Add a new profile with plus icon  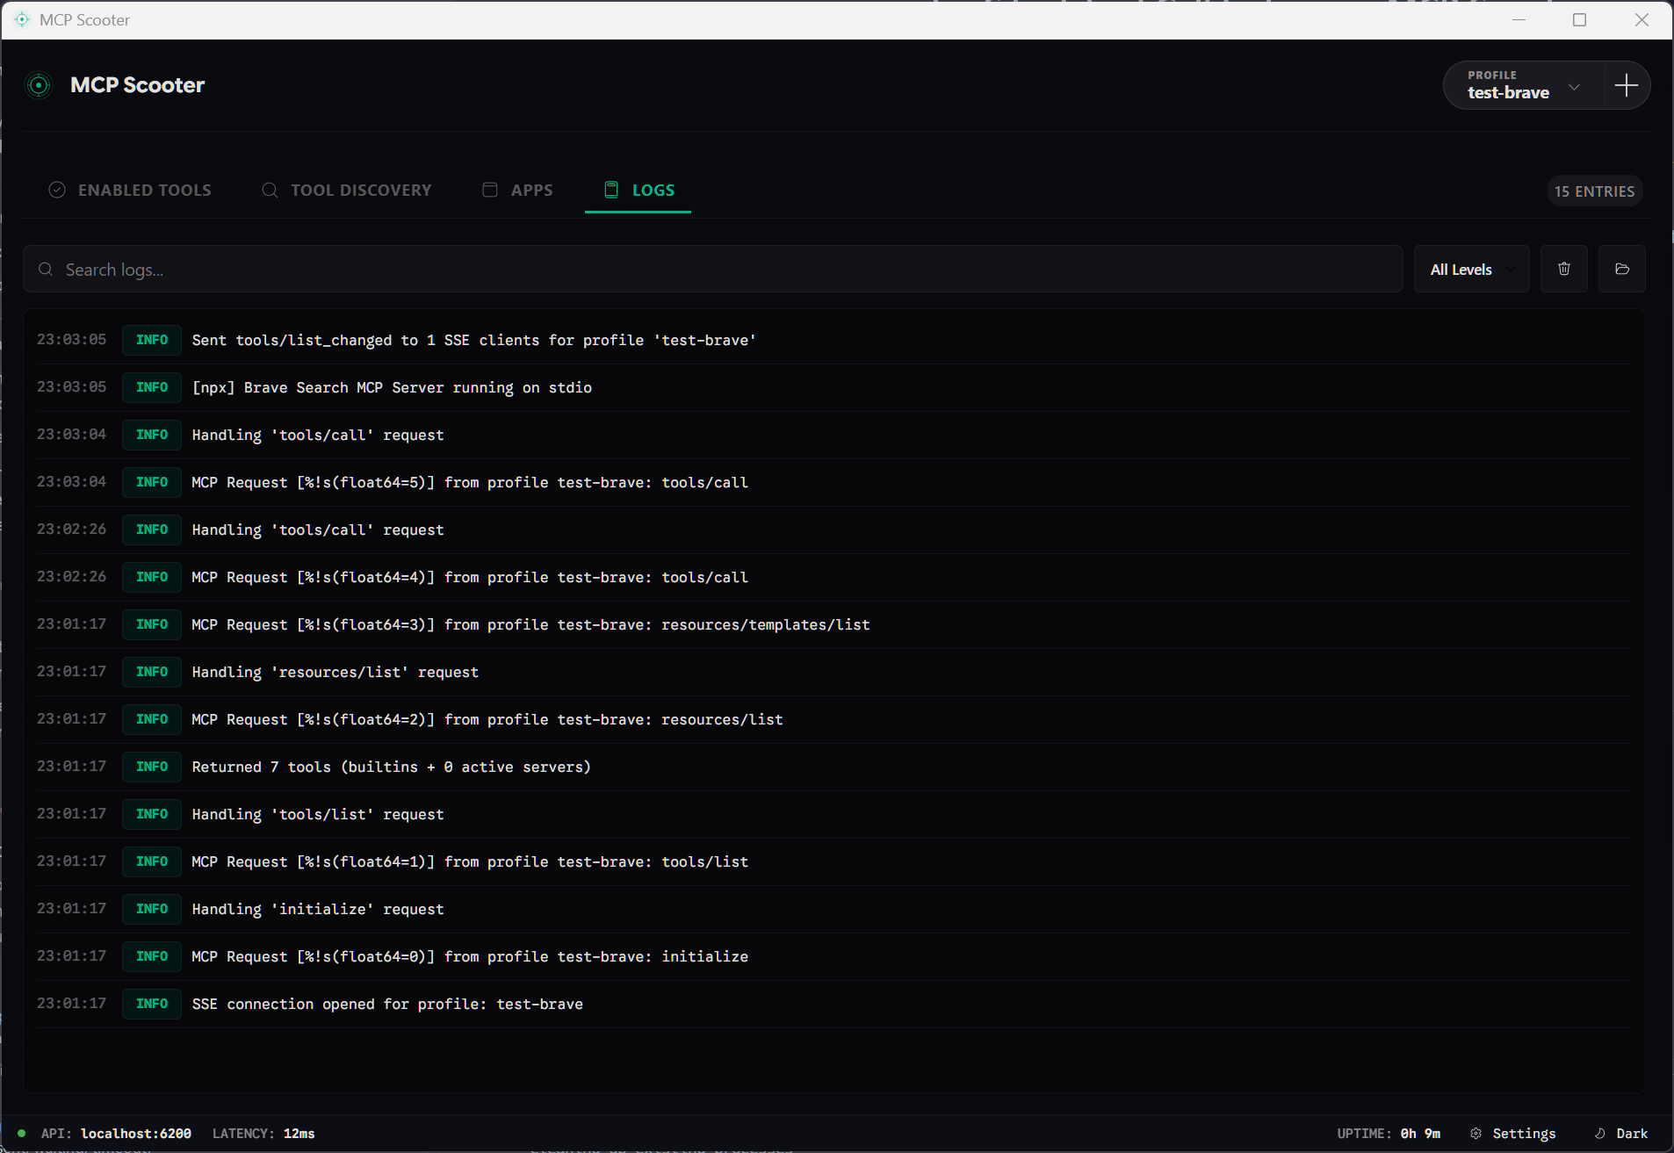[1627, 85]
